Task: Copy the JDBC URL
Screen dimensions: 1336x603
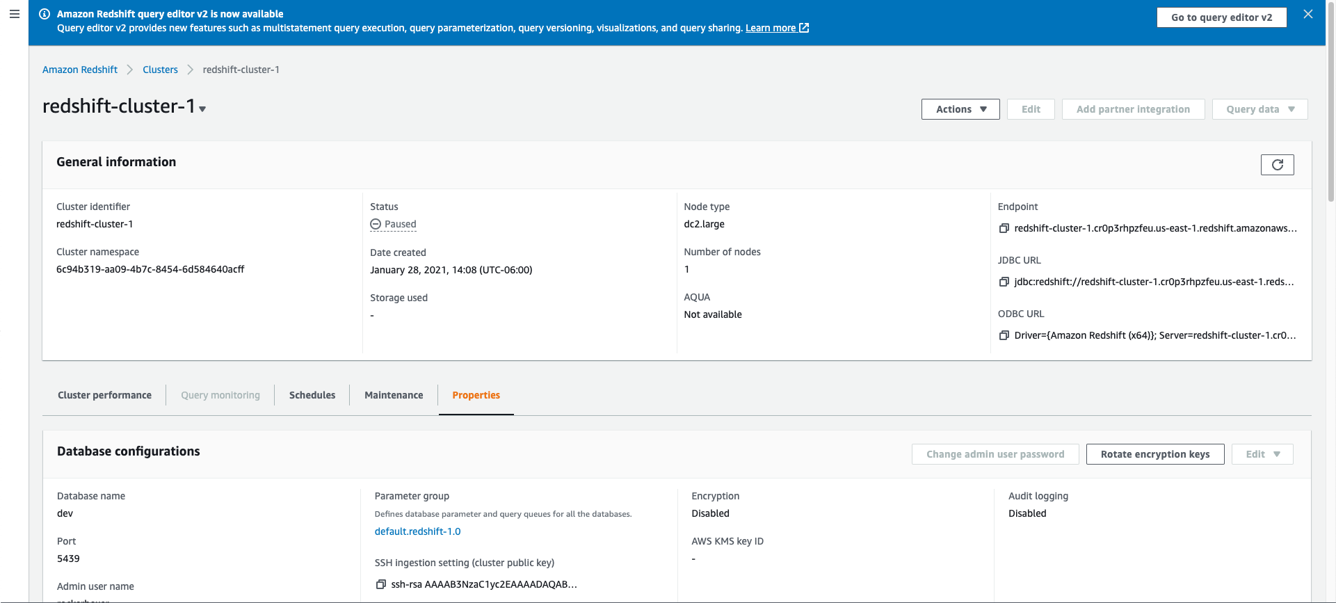Action: [x=1004, y=282]
